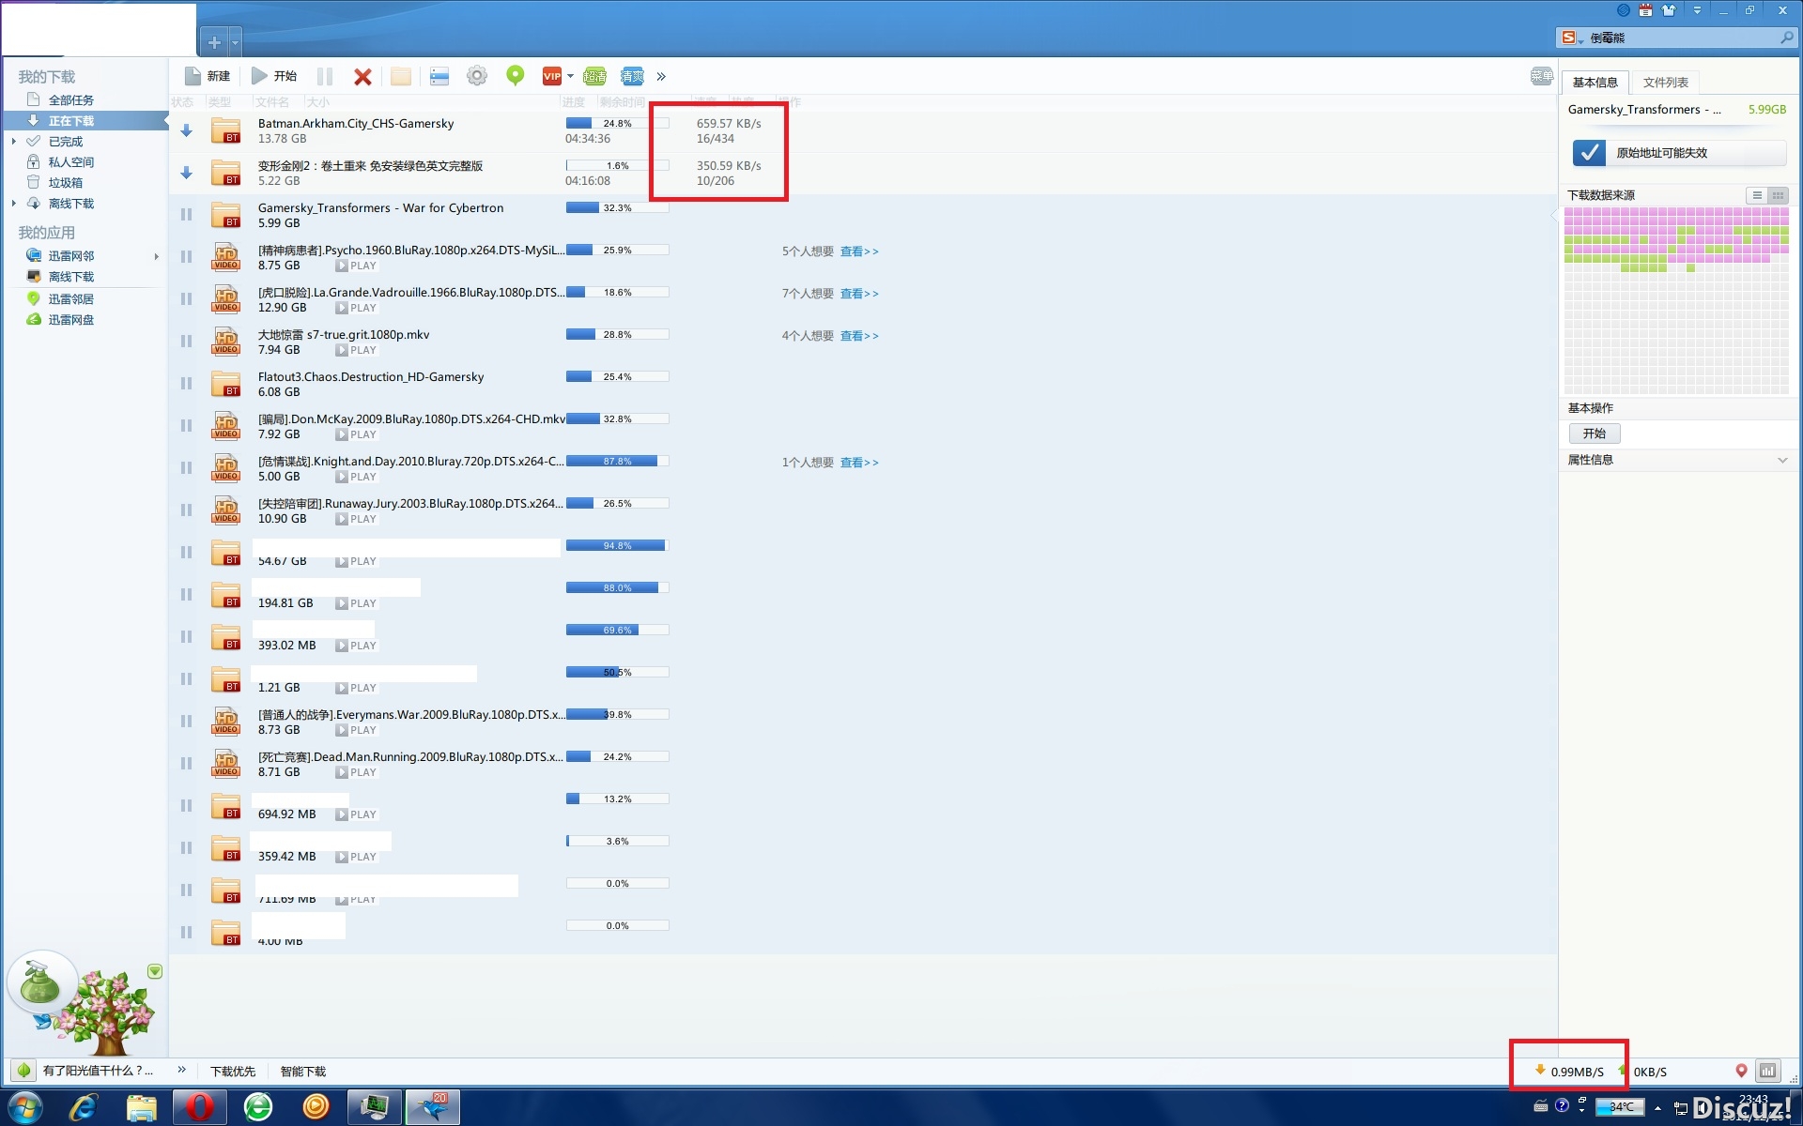Click the calendar icon in title bar

coord(1645,10)
